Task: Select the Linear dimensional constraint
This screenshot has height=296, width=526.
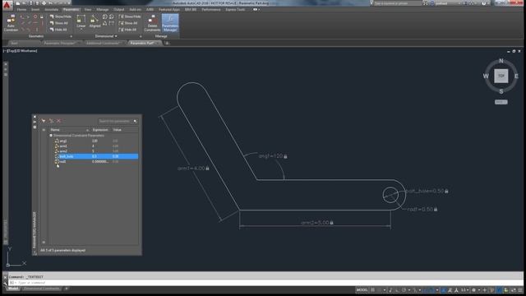Action: coord(81,21)
